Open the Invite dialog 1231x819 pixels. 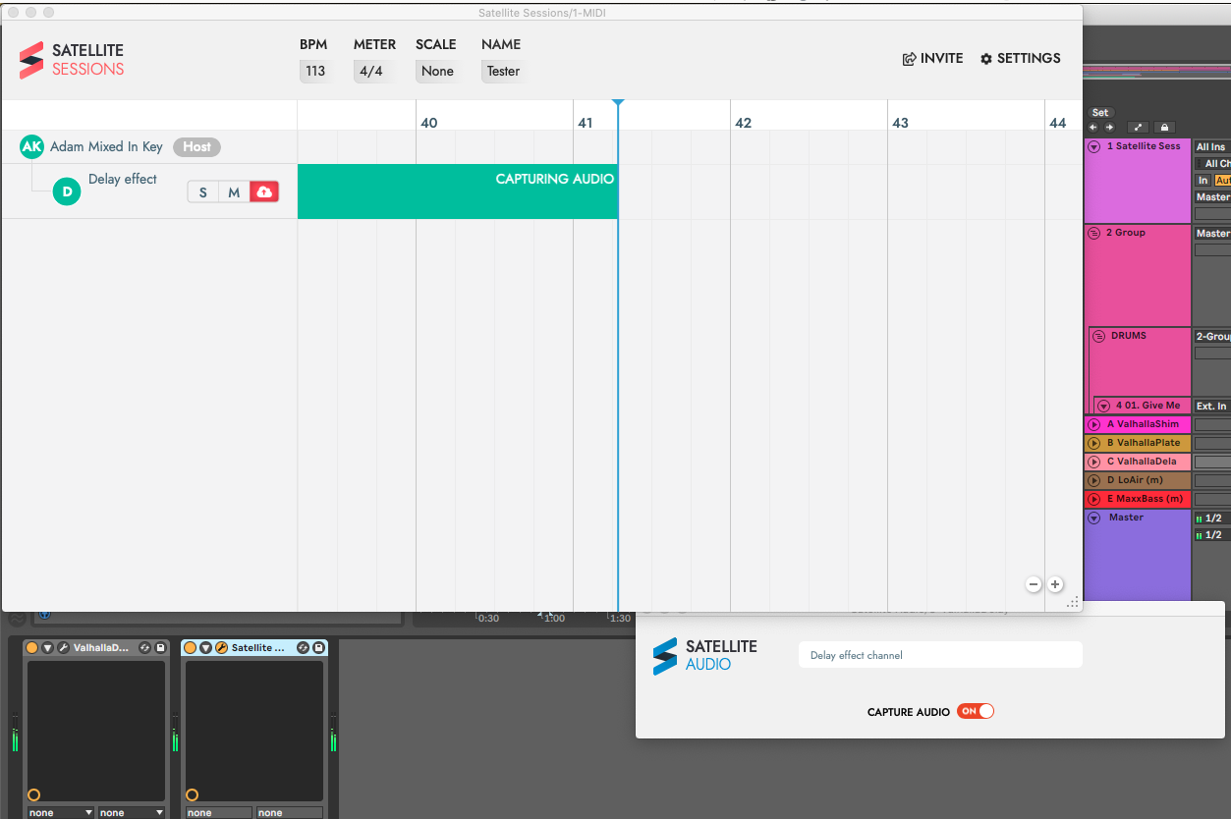[932, 59]
